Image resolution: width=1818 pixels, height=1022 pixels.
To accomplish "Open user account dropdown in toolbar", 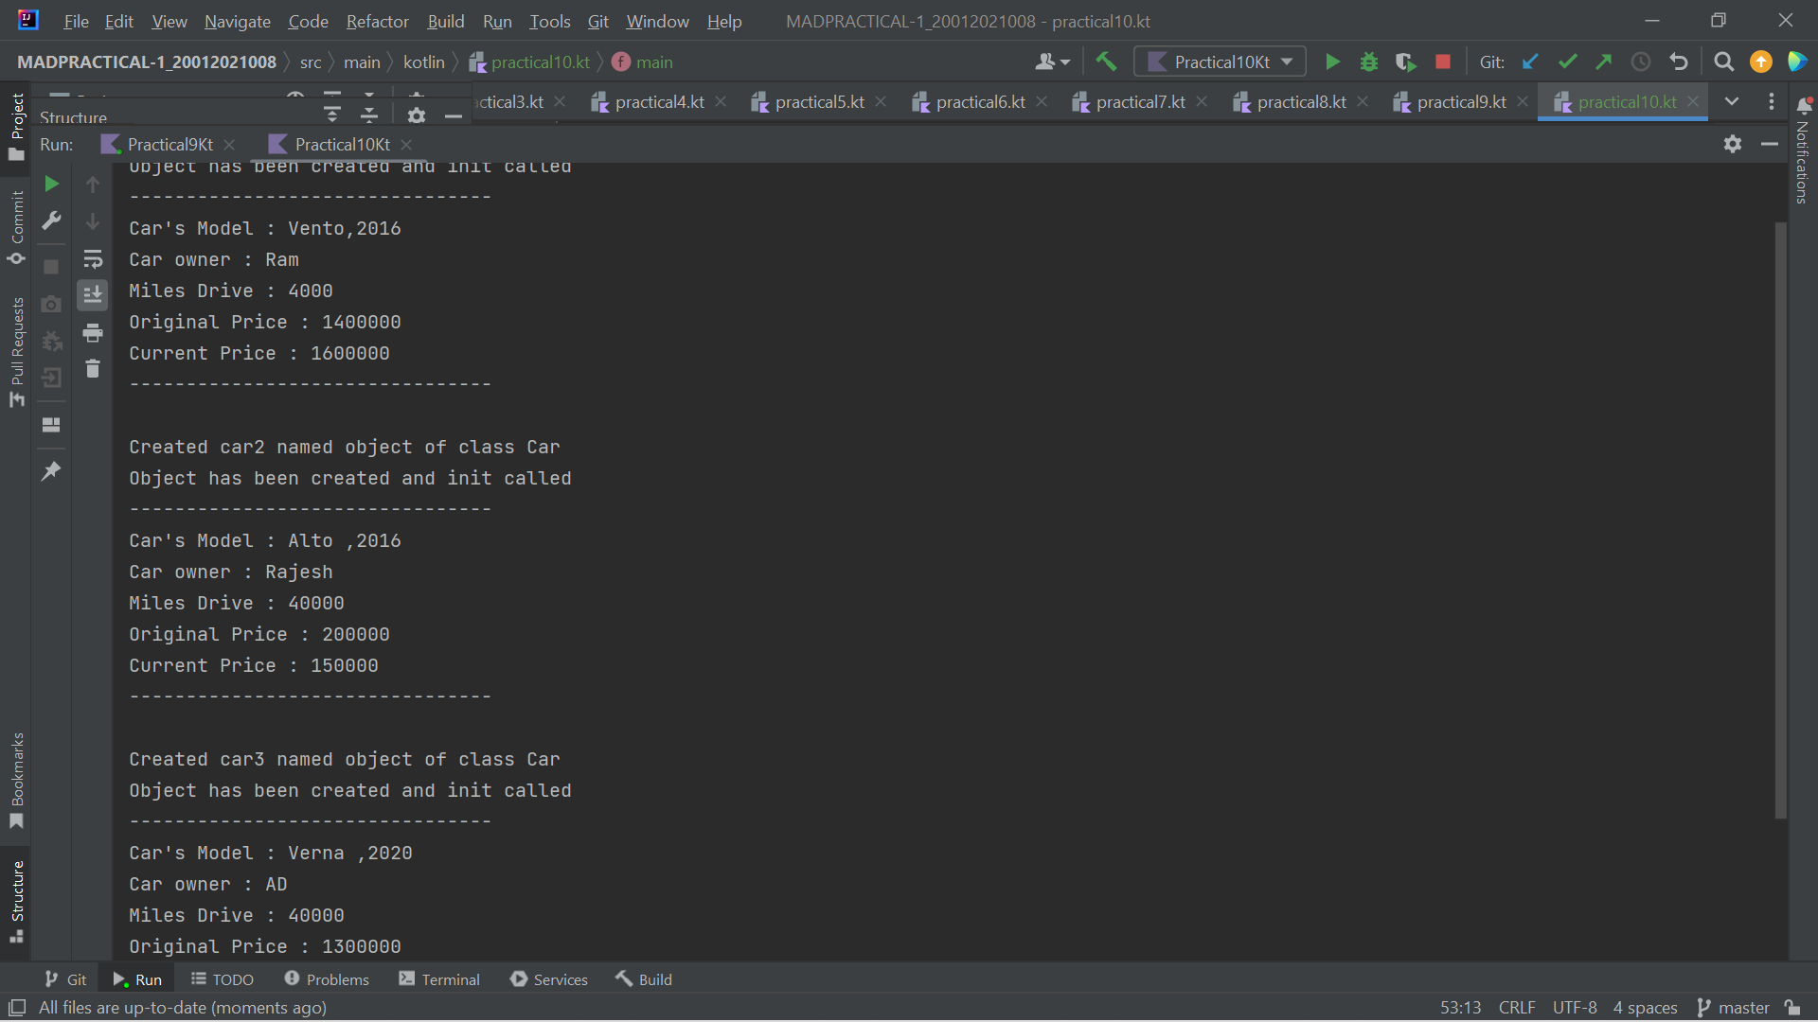I will (x=1052, y=62).
